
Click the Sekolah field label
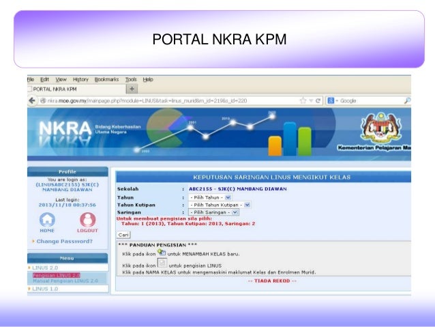click(x=128, y=189)
